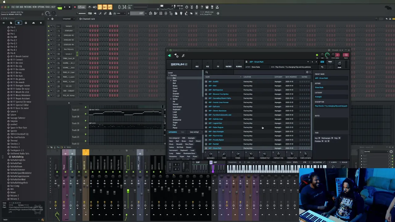Click the 125 tempo field
Viewport: 395px width, 222px height.
click(81, 7)
